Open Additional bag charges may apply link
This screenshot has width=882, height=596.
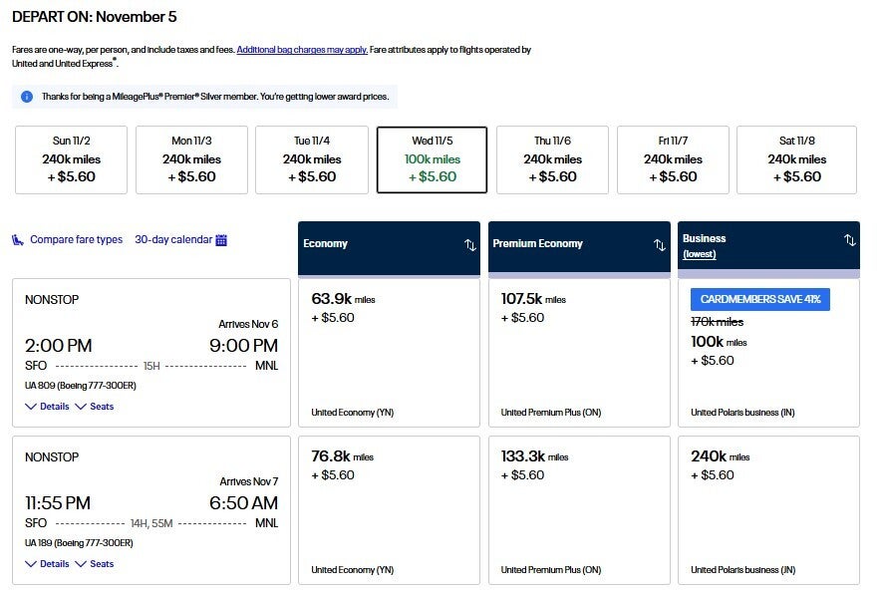point(302,50)
